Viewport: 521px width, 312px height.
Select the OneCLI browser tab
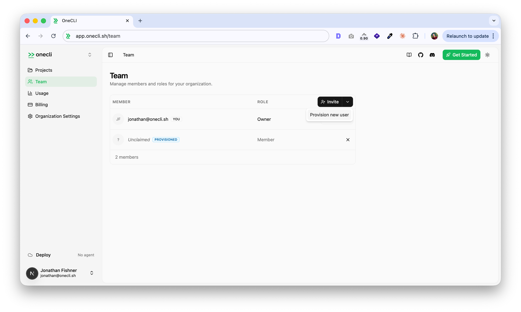[x=92, y=21]
